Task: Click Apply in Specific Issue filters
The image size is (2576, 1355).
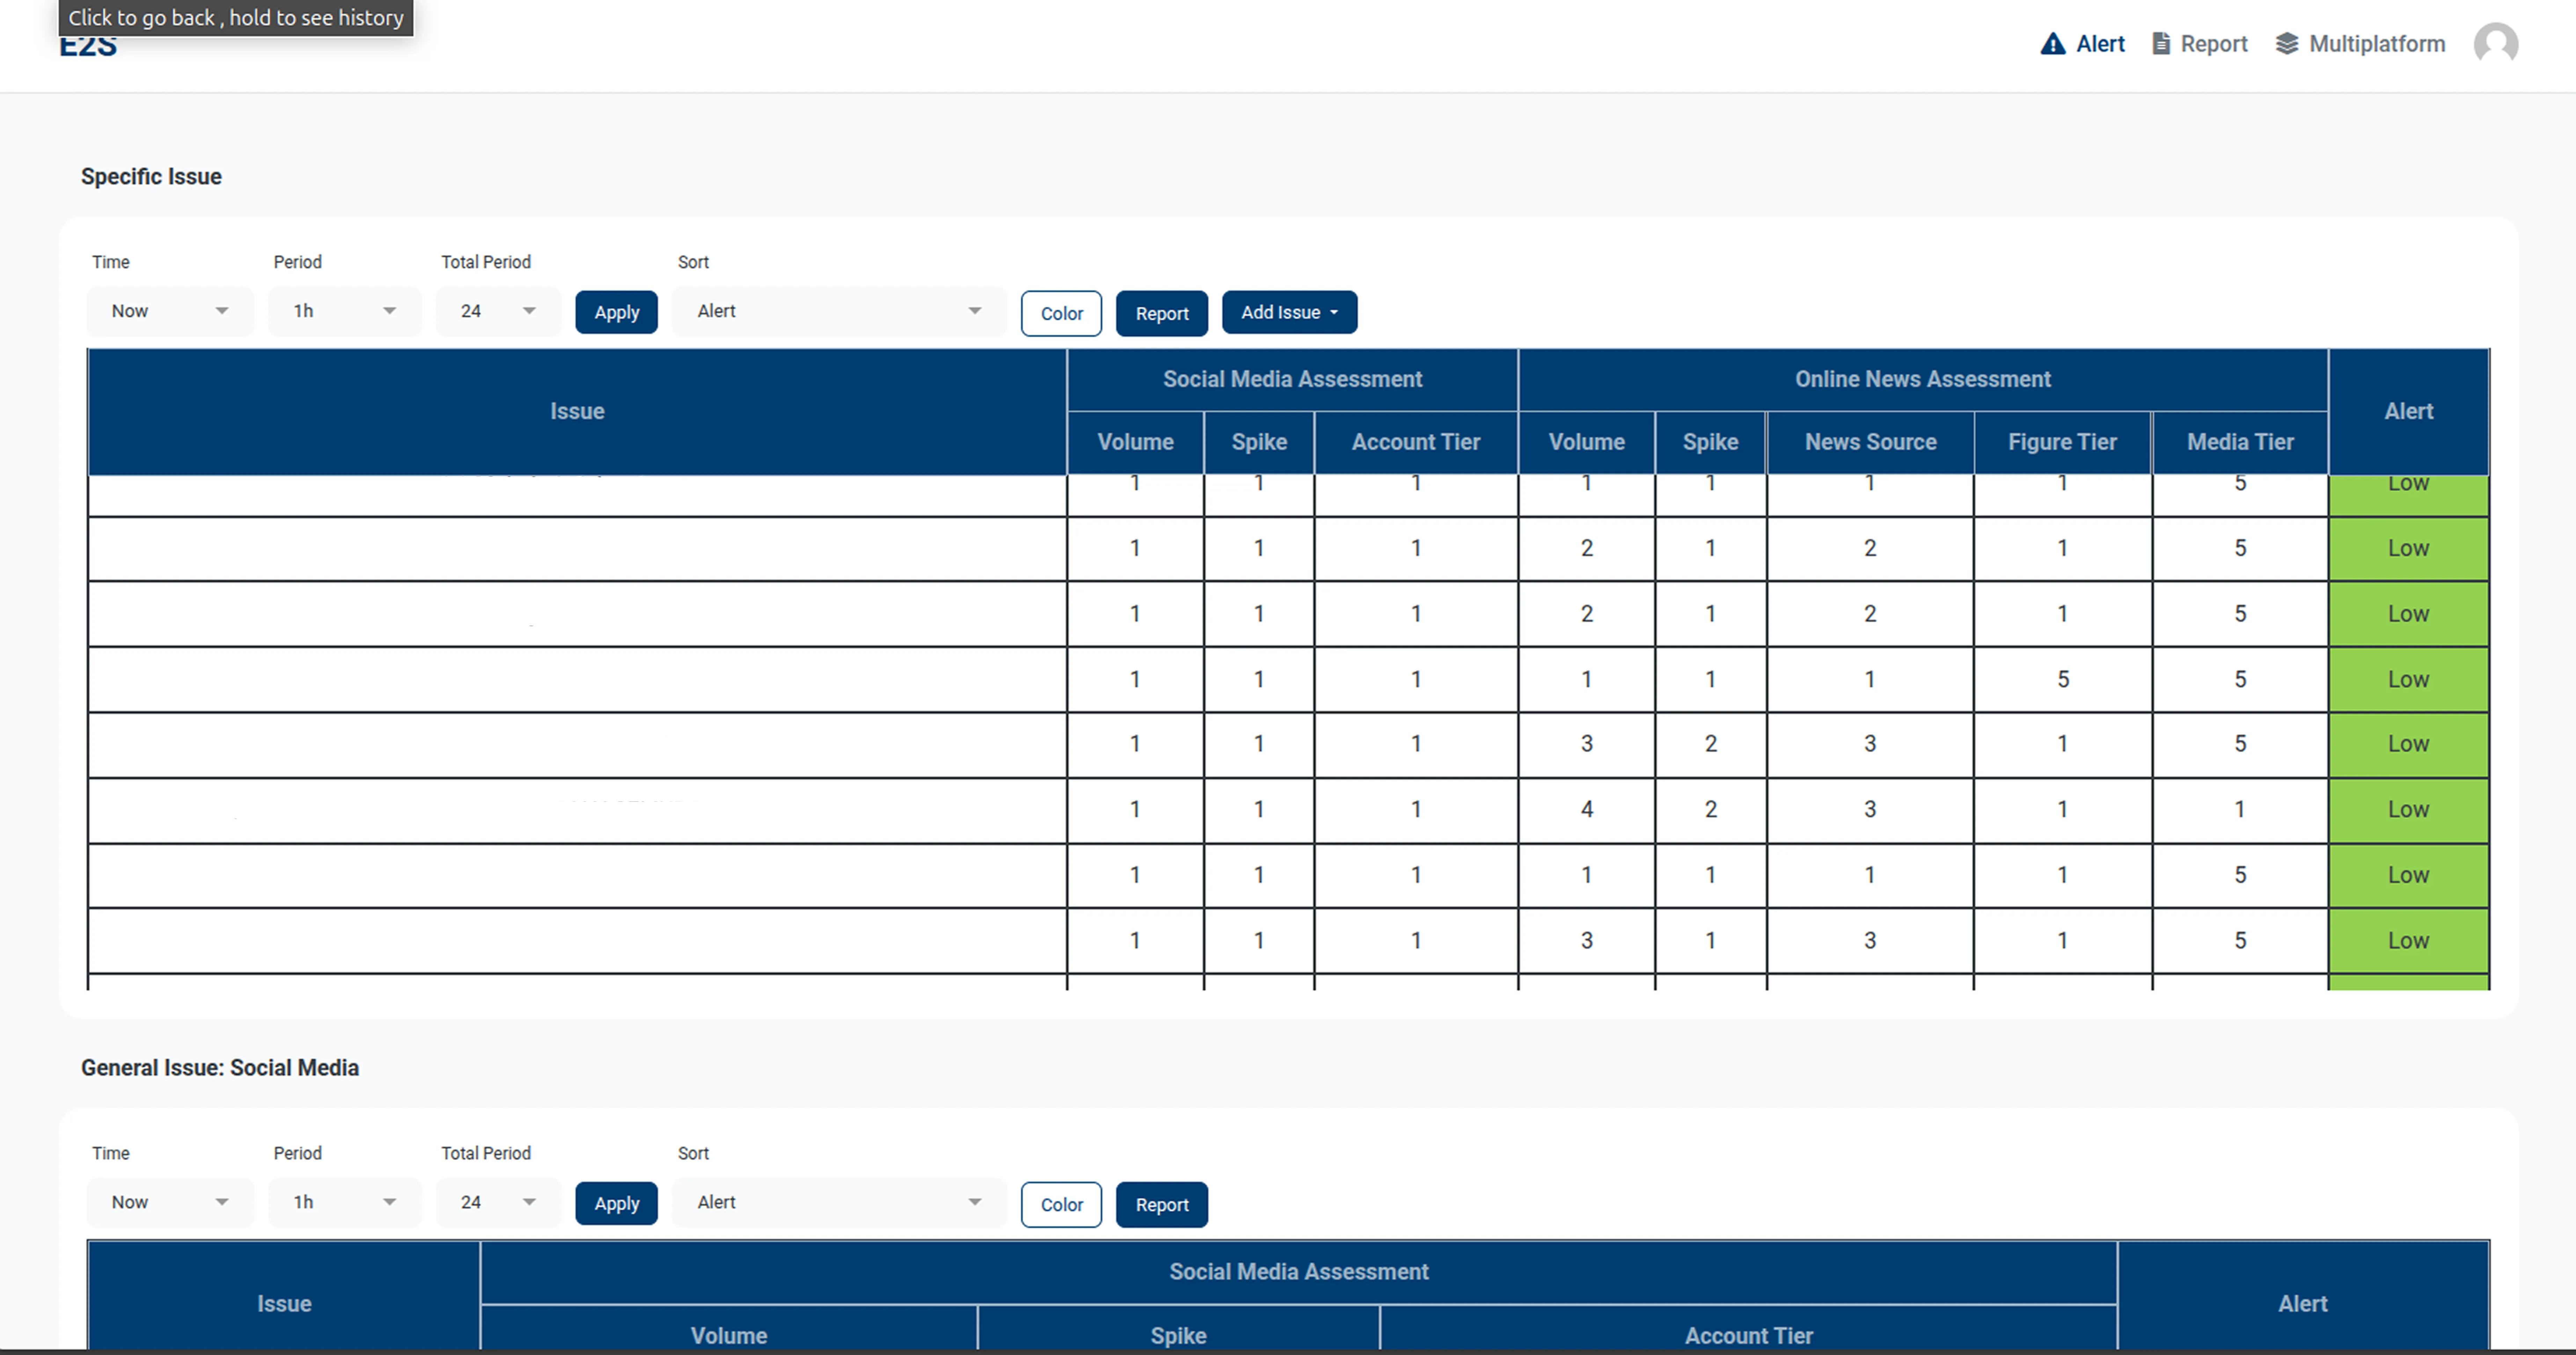Action: [x=616, y=312]
